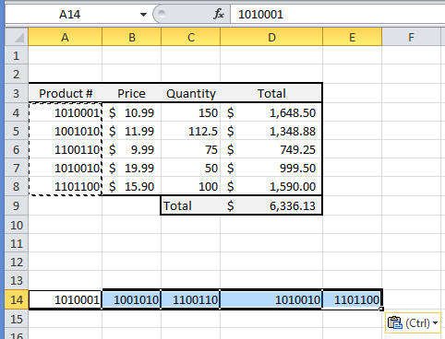
Task: Select column F header
Action: pyautogui.click(x=411, y=37)
